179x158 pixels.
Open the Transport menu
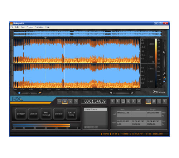(39, 27)
